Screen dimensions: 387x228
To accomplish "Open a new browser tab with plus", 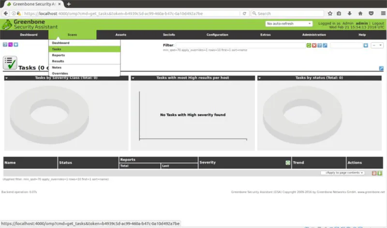I will click(x=69, y=4).
